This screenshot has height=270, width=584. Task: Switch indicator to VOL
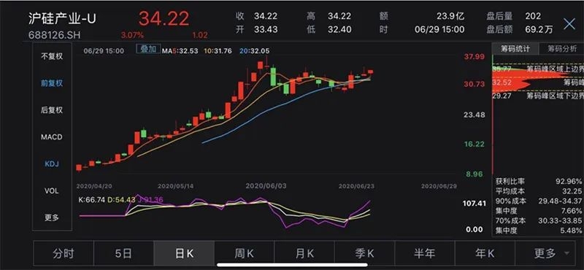point(52,190)
